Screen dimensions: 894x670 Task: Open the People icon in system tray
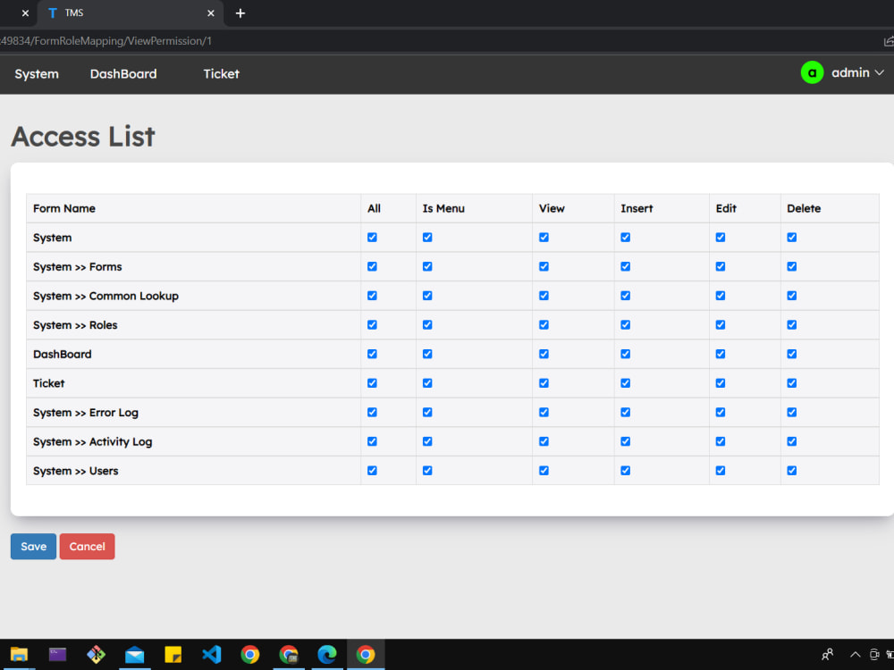827,654
